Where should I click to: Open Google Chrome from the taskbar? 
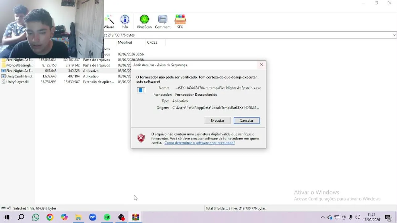50,217
